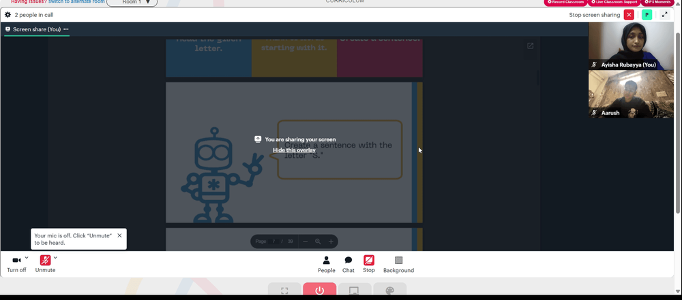Screen dimensions: 682x300
Task: Dismiss the mic is off tooltip
Action: point(119,236)
